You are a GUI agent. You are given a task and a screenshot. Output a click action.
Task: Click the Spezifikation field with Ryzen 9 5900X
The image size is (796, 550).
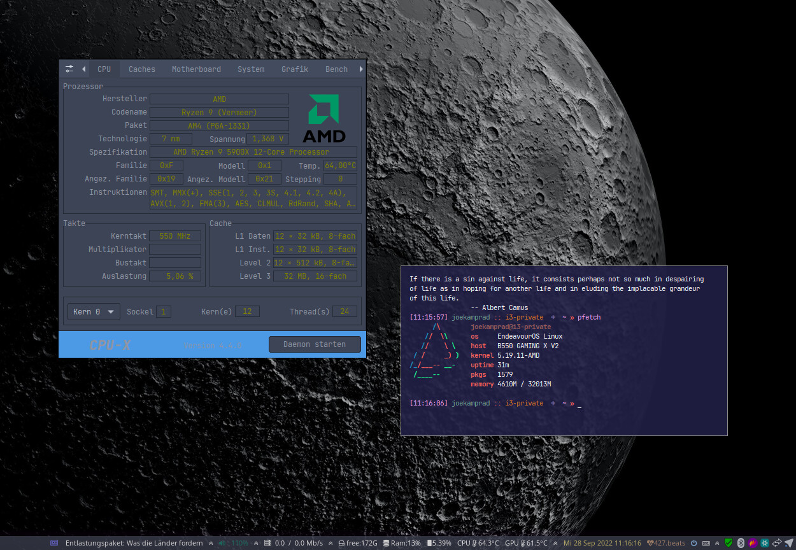pyautogui.click(x=253, y=152)
